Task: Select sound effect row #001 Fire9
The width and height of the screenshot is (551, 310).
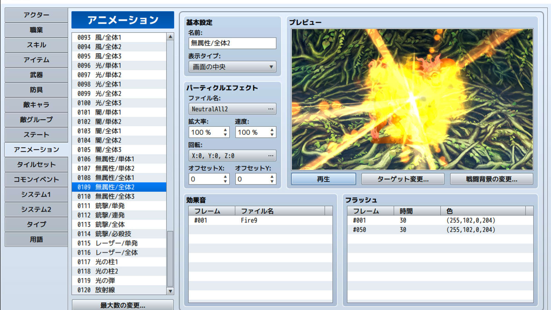Action: (x=260, y=220)
